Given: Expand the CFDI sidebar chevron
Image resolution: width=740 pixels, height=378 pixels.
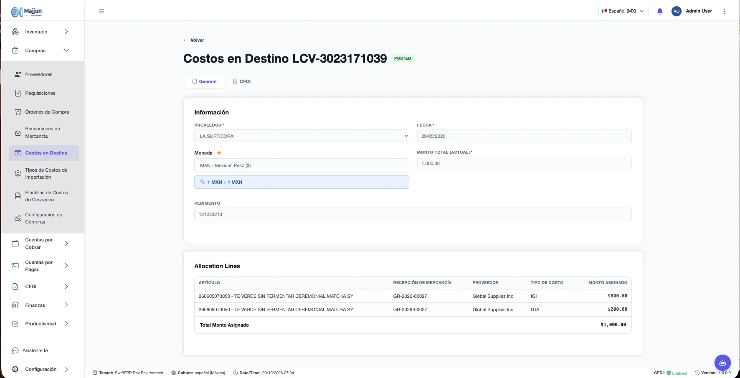Looking at the screenshot, I should click(x=66, y=287).
